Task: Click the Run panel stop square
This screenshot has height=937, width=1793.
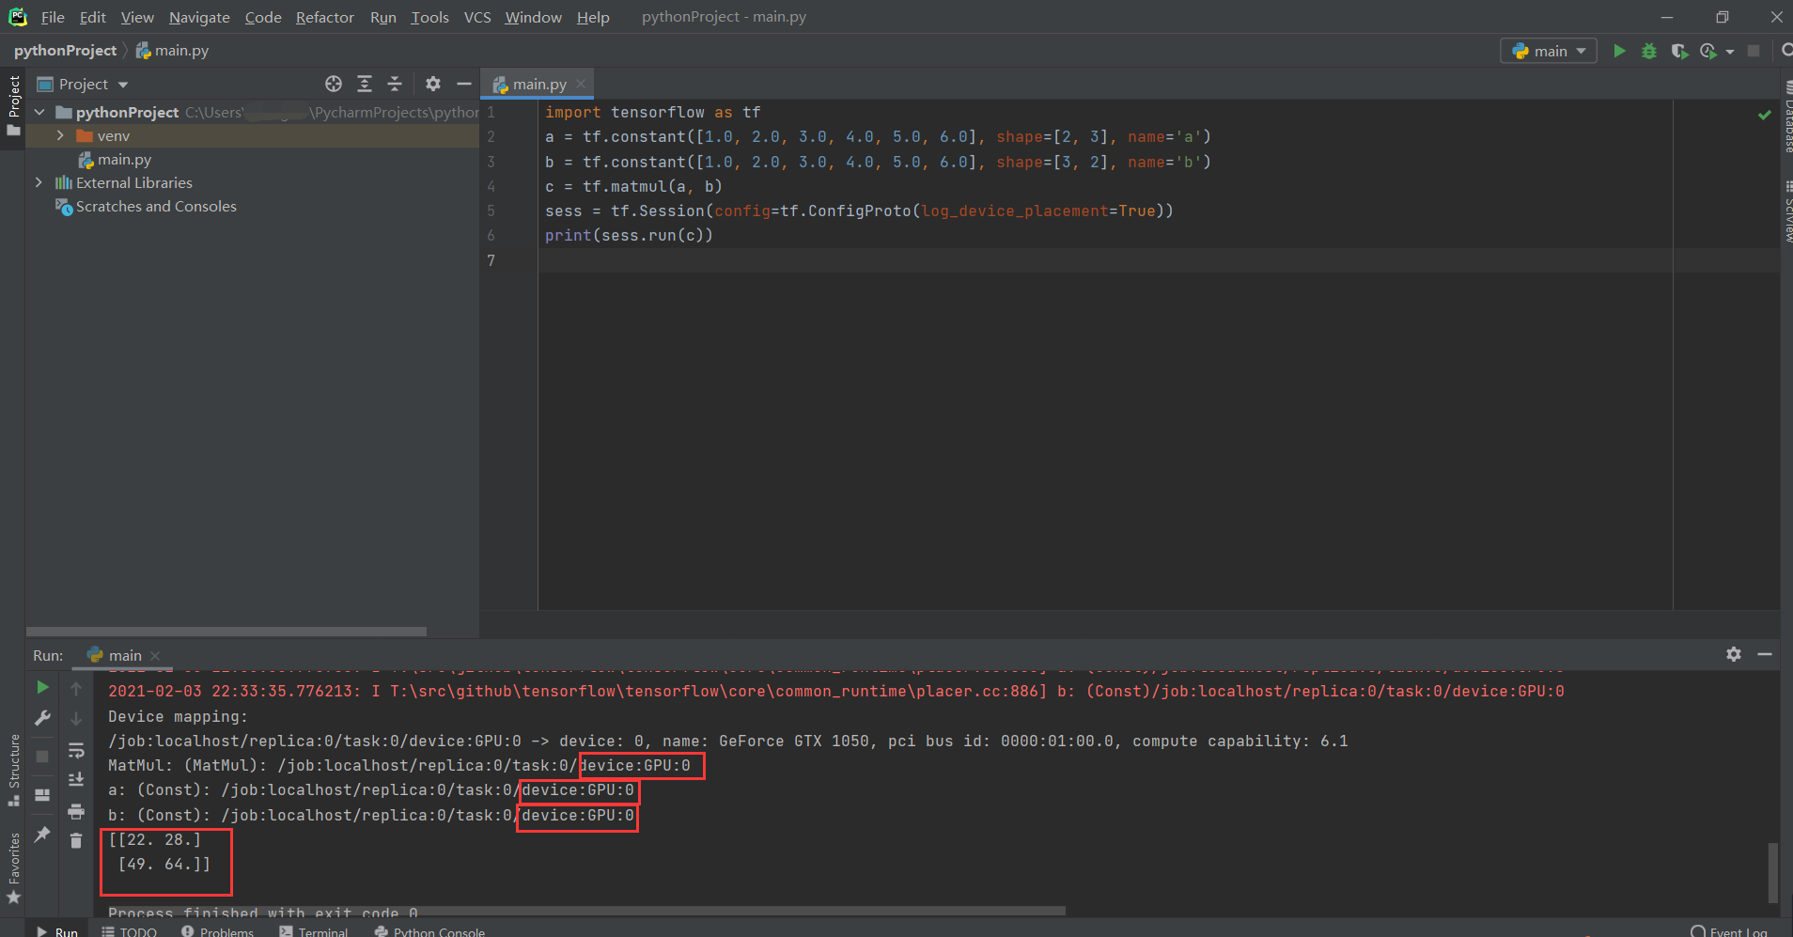Action: pyautogui.click(x=42, y=756)
